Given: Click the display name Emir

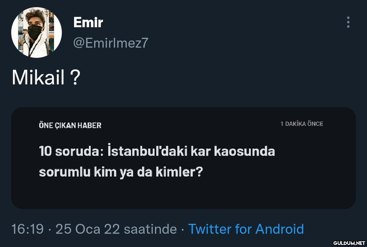Looking at the screenshot, I should pos(88,22).
